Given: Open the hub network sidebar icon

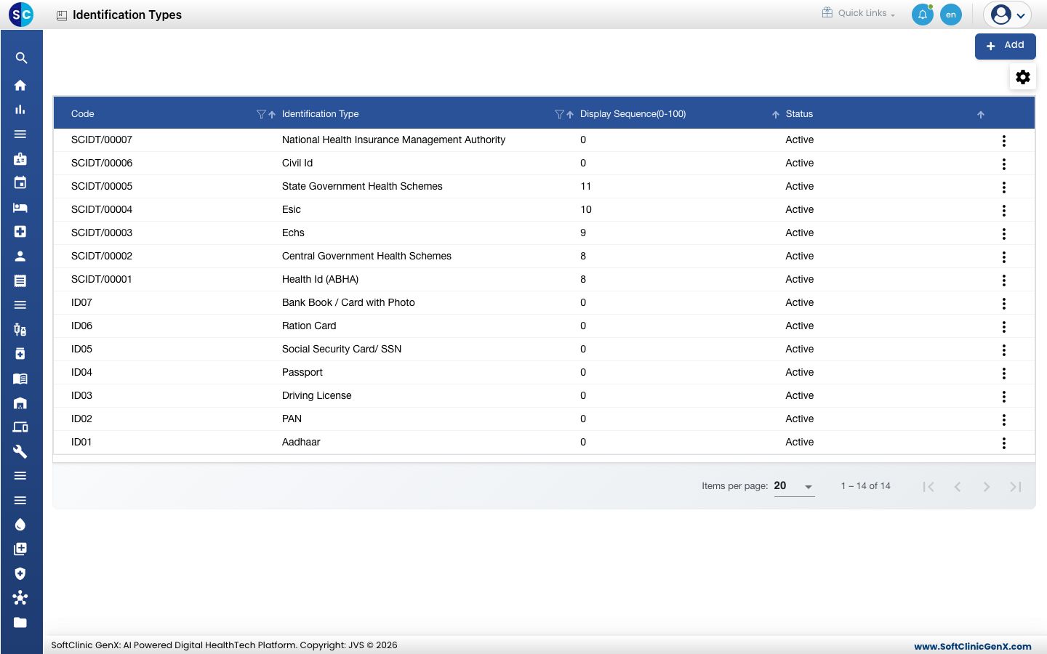Looking at the screenshot, I should [x=20, y=598].
